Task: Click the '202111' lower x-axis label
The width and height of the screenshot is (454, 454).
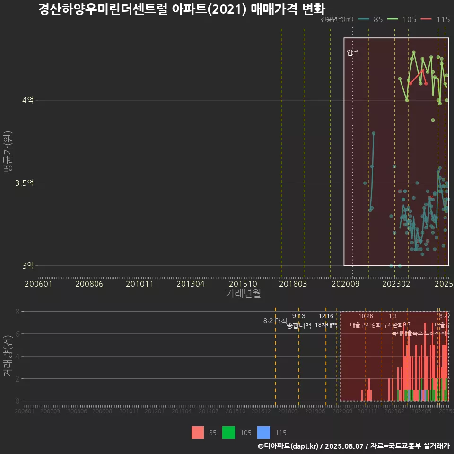Action: coord(367,411)
